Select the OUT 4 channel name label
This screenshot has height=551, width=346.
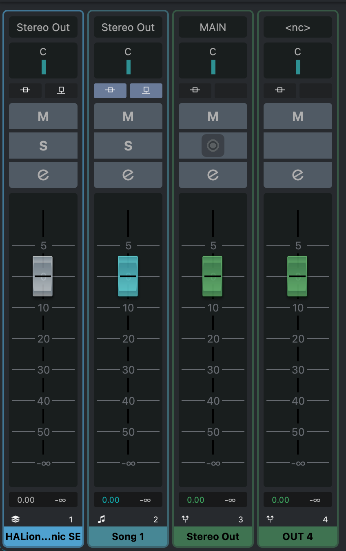click(298, 537)
